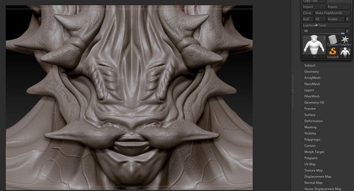
Task: Click the R button beside the 48 slider
Action: pos(347,31)
